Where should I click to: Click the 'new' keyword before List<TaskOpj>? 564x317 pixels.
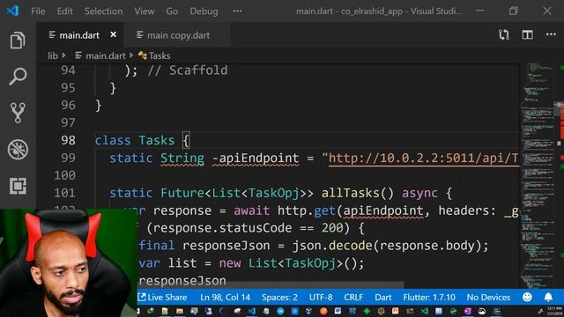click(x=230, y=263)
